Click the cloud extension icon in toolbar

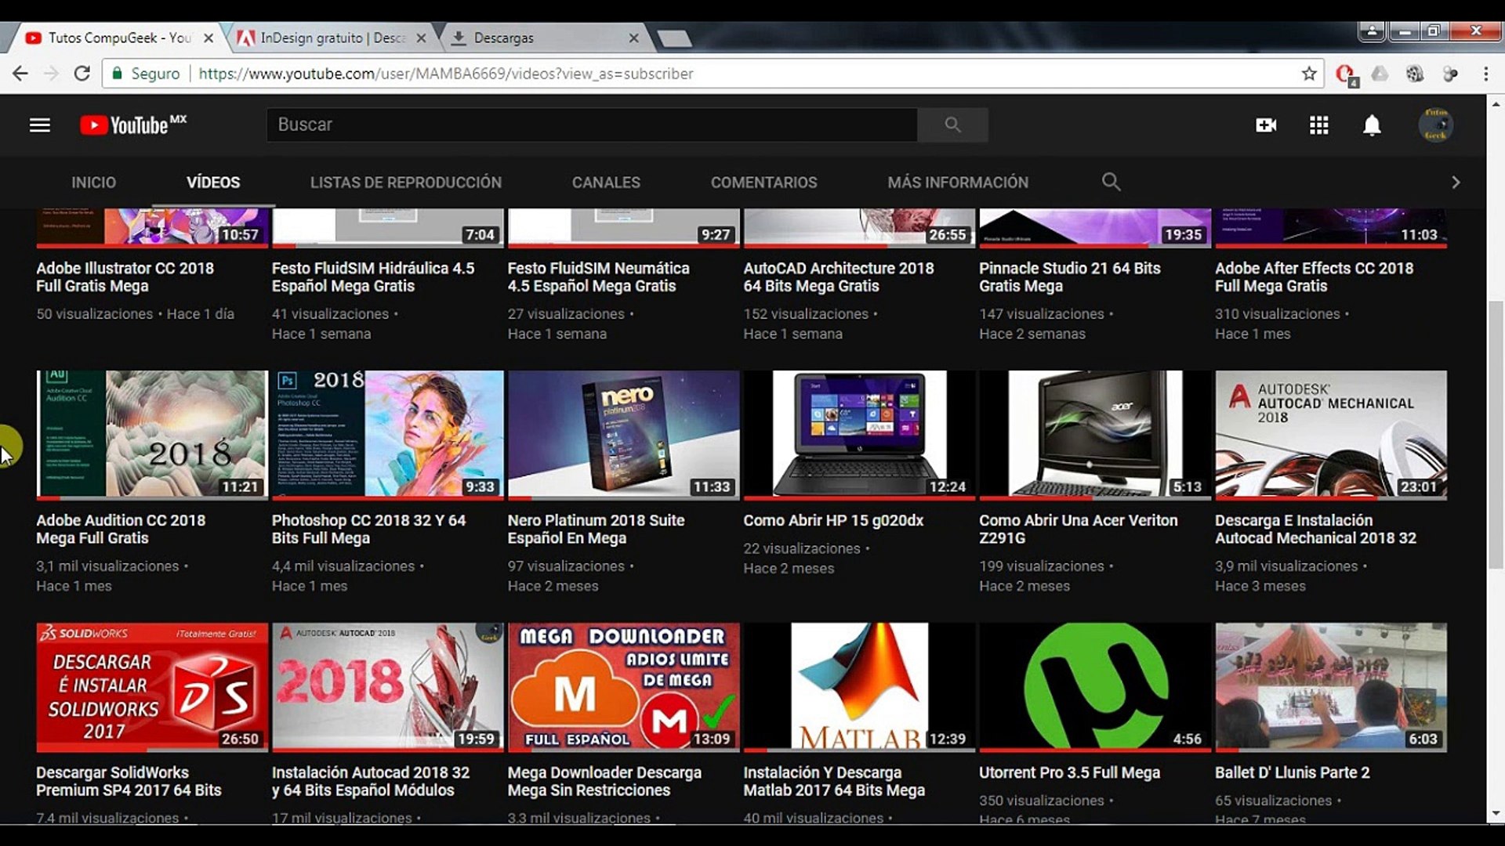pos(1380,74)
